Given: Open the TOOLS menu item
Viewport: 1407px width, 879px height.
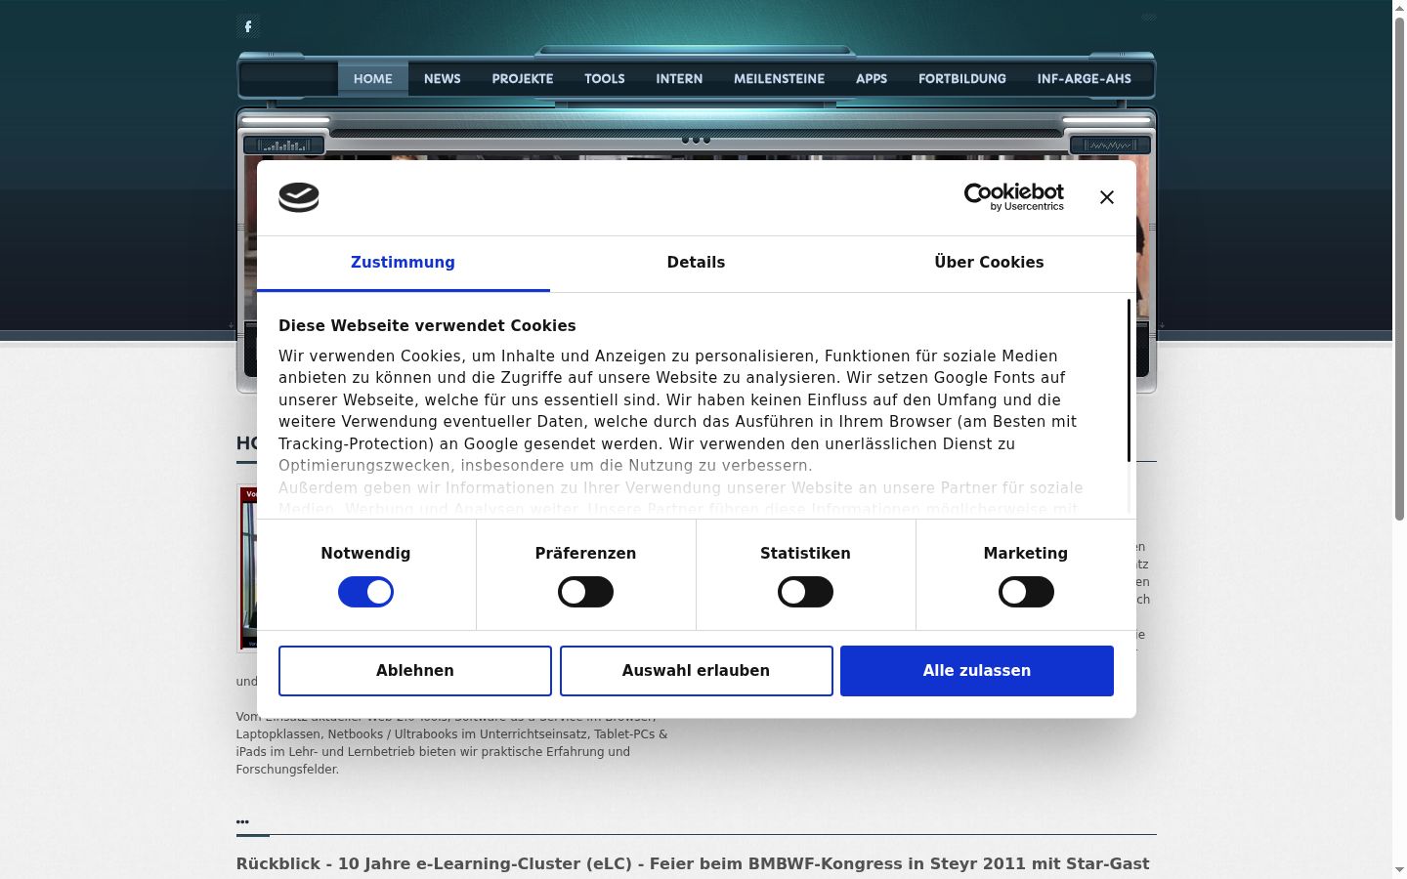Looking at the screenshot, I should point(605,79).
